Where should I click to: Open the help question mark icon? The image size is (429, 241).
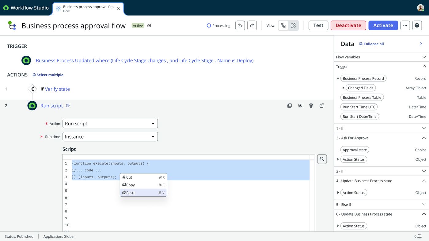(417, 25)
